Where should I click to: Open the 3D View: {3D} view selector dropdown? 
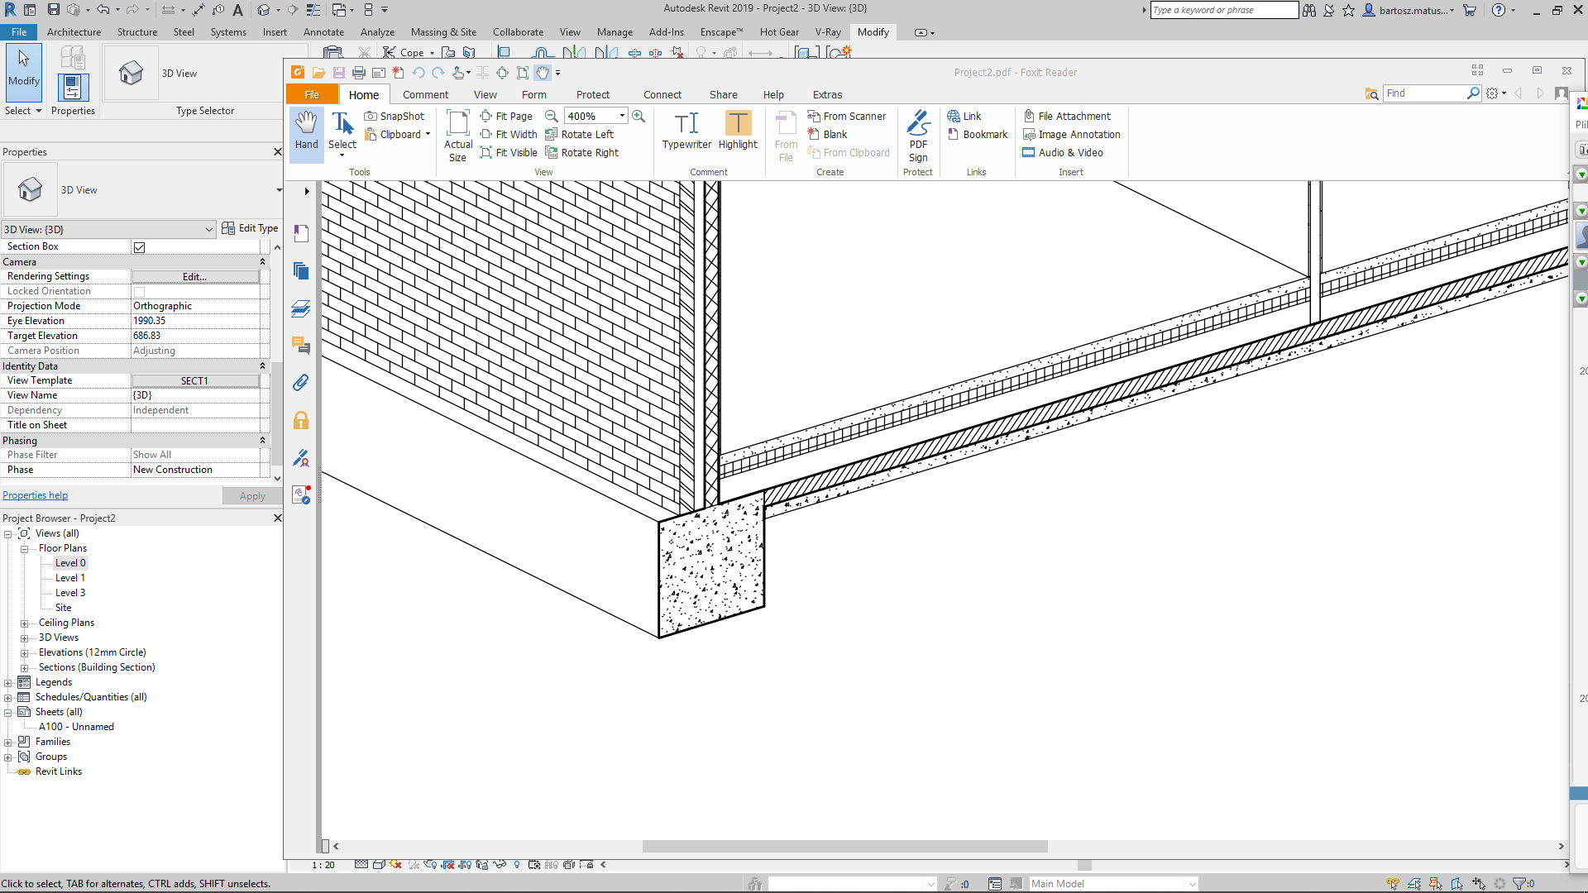[x=209, y=230]
